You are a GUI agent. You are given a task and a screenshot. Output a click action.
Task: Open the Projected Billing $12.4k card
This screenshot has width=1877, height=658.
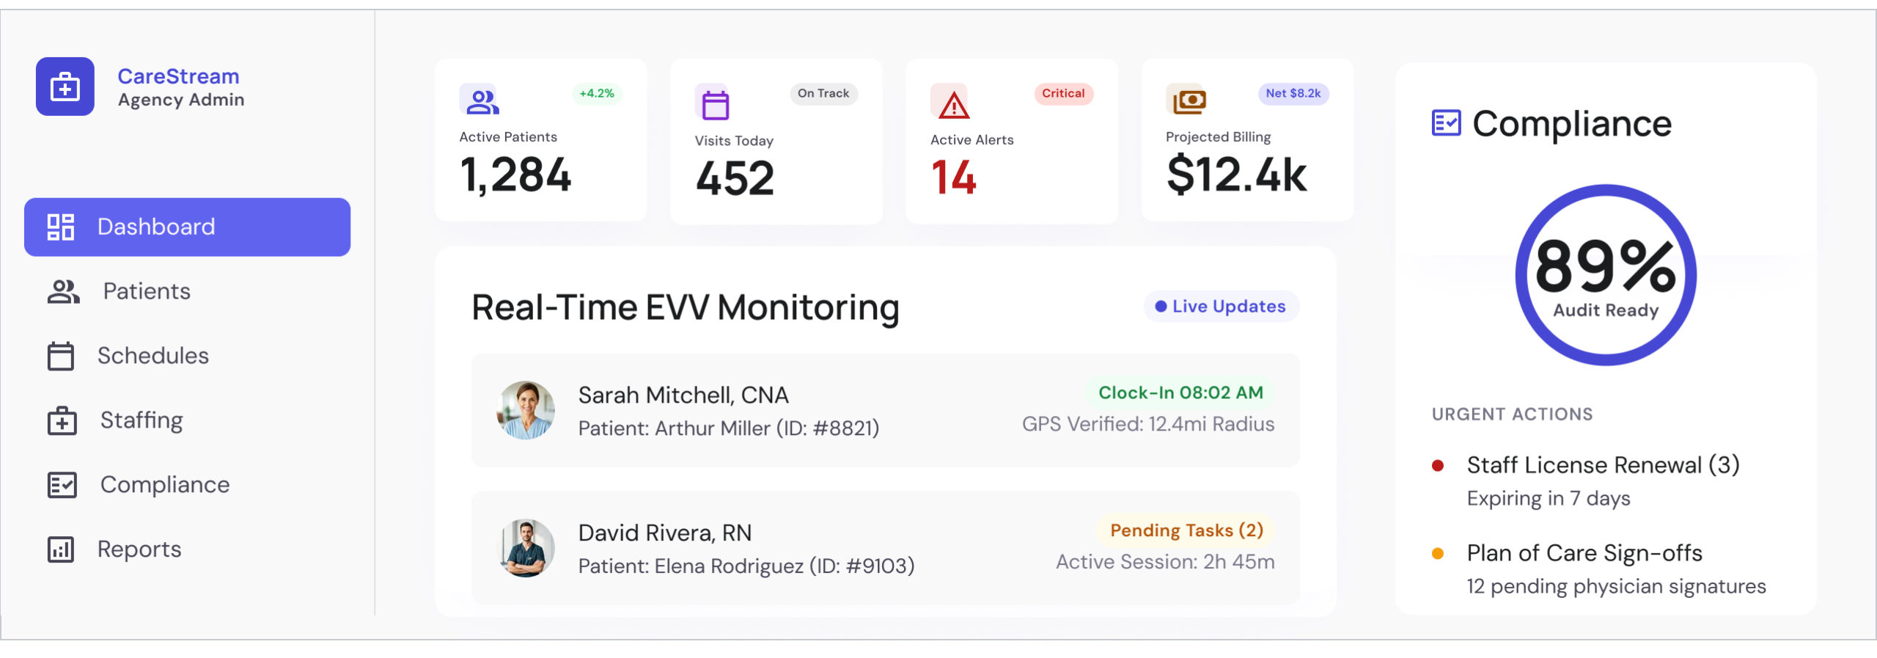click(x=1247, y=139)
